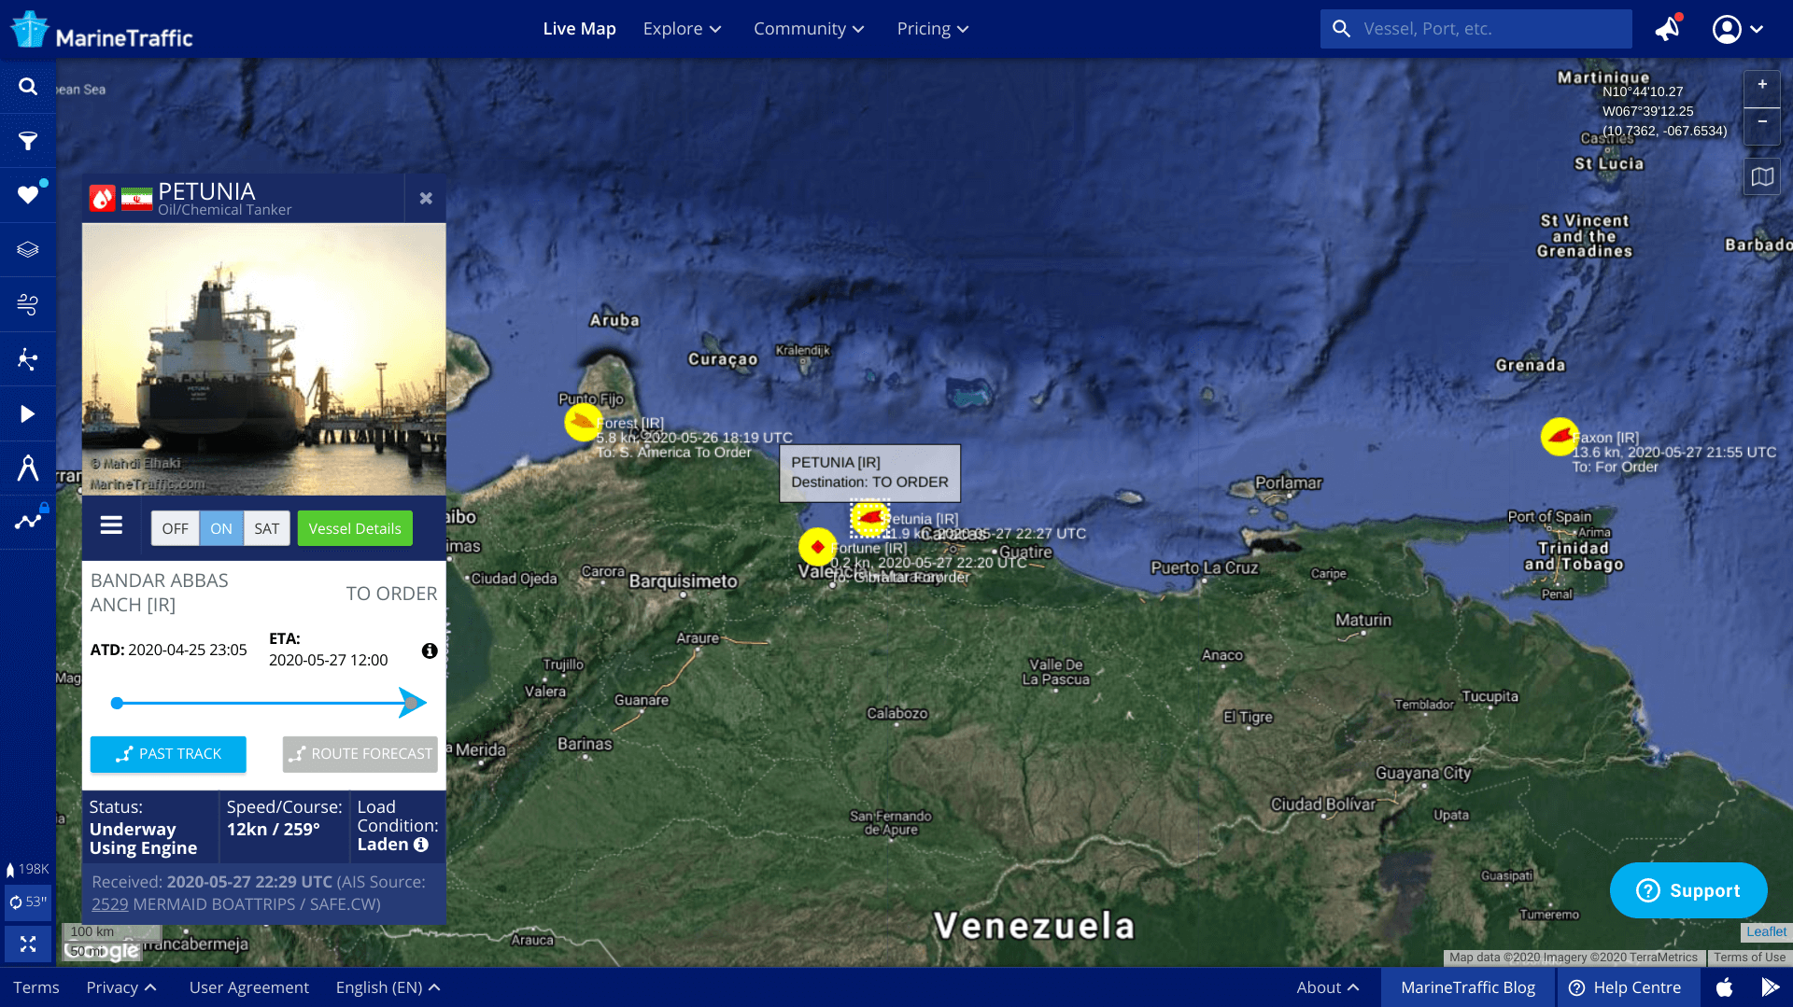This screenshot has width=1793, height=1007.
Task: Click the voyage progress bar arrow
Action: click(x=412, y=703)
